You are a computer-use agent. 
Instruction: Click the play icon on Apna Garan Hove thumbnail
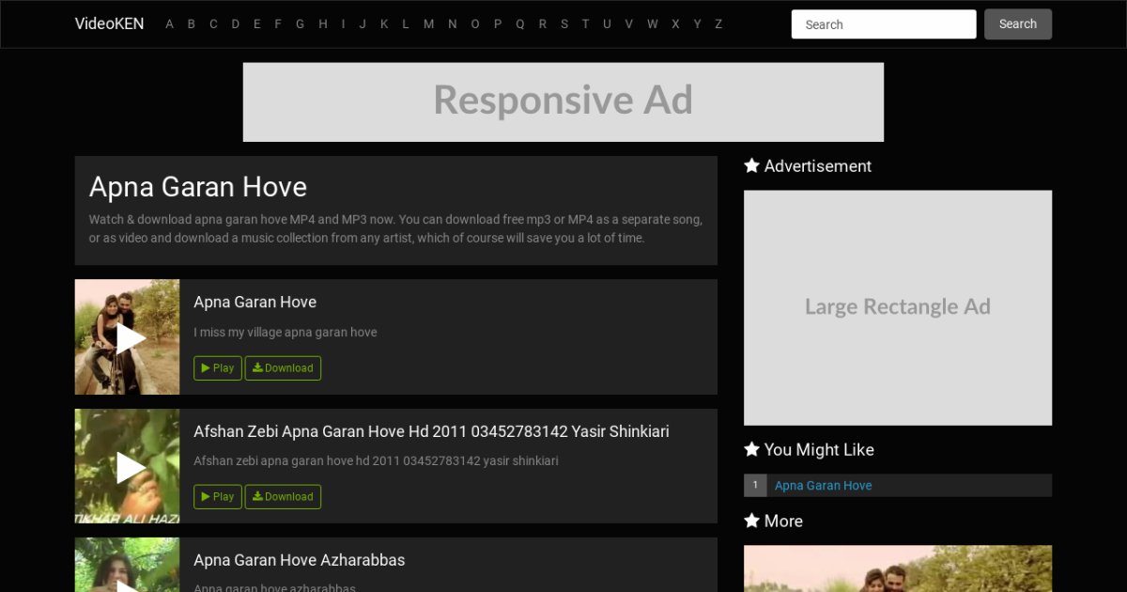coord(130,337)
